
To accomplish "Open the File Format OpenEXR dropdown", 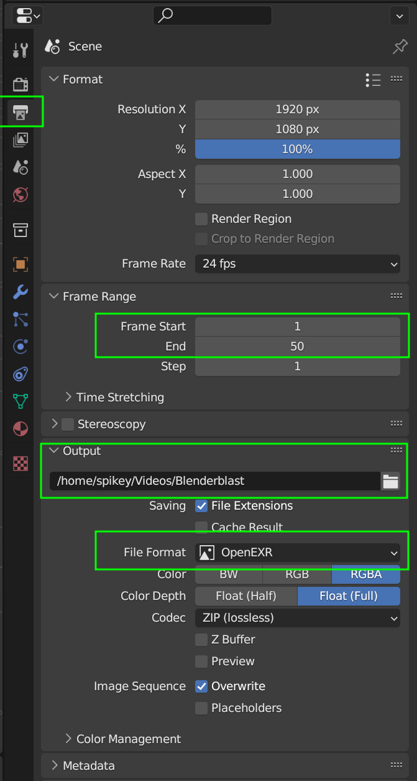I will tap(297, 553).
